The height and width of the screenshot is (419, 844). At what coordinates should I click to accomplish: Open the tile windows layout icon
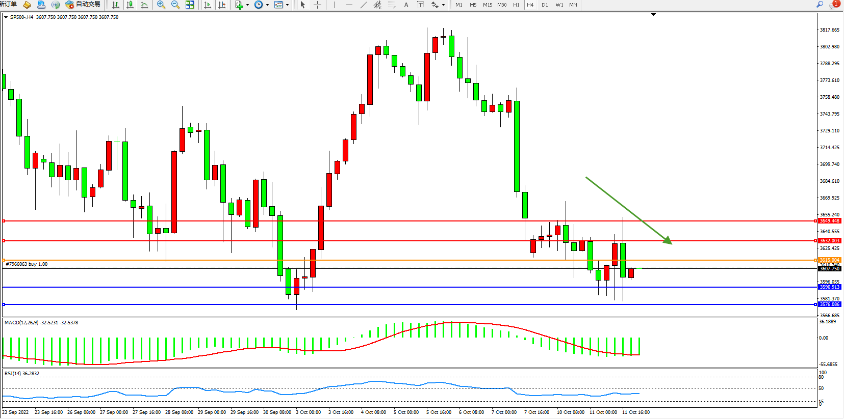190,5
